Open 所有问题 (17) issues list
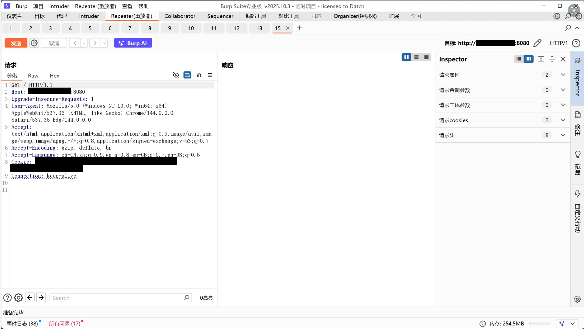 coord(65,324)
